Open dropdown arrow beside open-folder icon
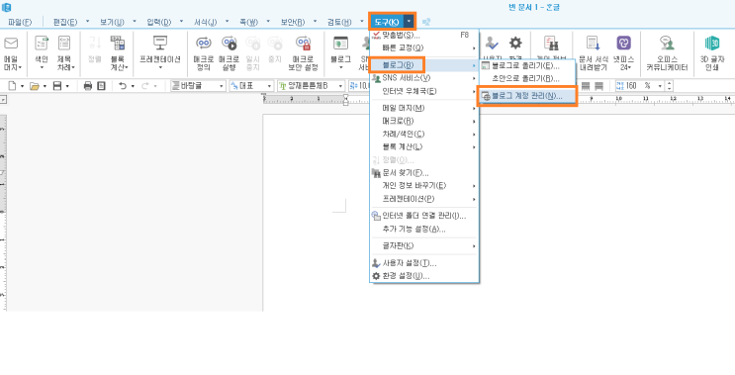Viewport: 735px width, 375px height. pyautogui.click(x=45, y=86)
